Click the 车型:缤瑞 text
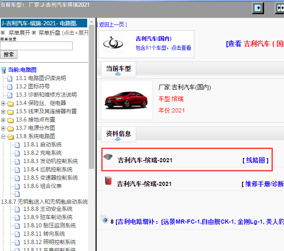 coord(171,99)
